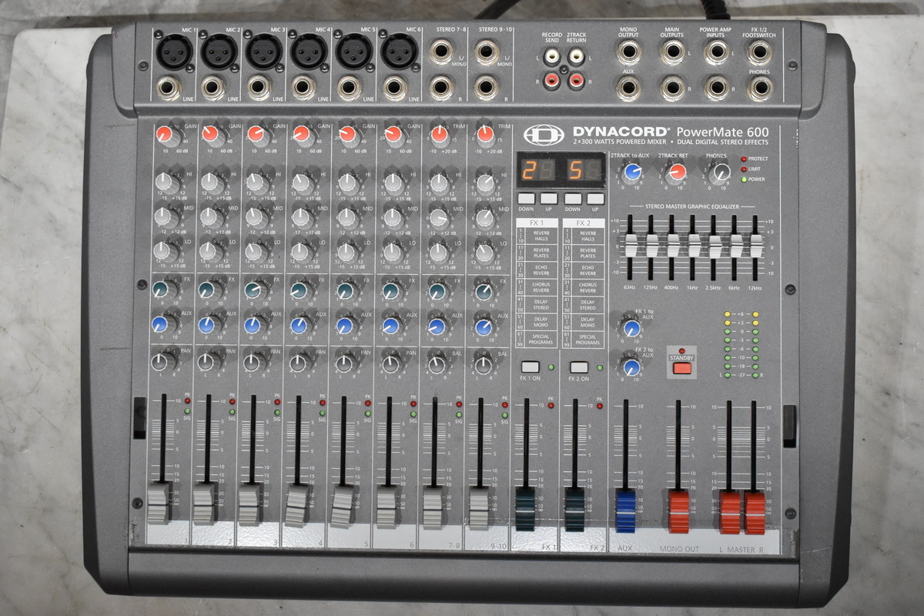Click the AUX output jack

[628, 88]
